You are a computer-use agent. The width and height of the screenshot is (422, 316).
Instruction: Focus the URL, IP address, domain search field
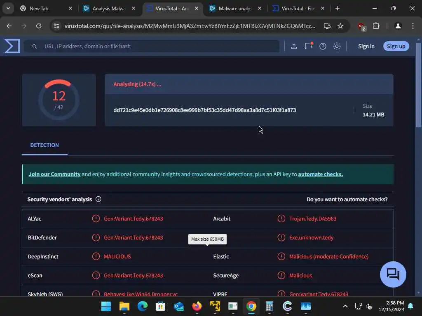pos(152,46)
